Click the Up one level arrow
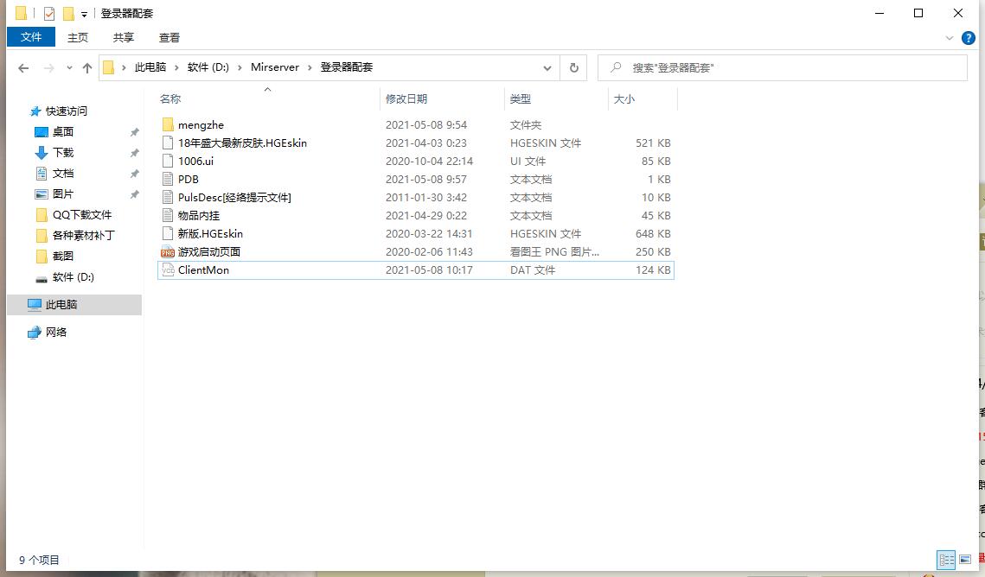This screenshot has width=985, height=577. pos(87,67)
